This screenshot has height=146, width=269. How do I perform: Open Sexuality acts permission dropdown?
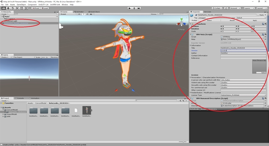pyautogui.click(x=243, y=85)
